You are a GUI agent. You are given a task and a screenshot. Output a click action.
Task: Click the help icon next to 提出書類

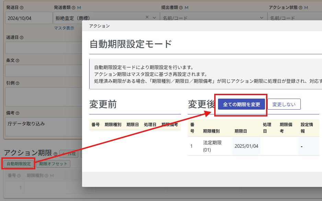click(181, 8)
